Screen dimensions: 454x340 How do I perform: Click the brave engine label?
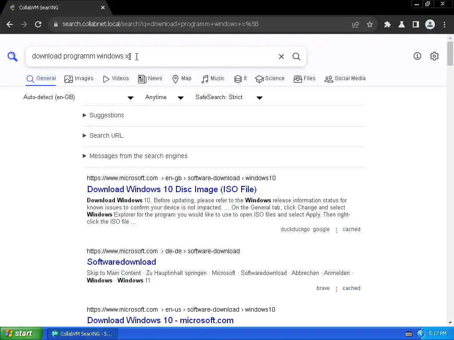[x=323, y=288]
